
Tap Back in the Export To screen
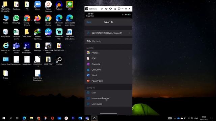point(89,22)
